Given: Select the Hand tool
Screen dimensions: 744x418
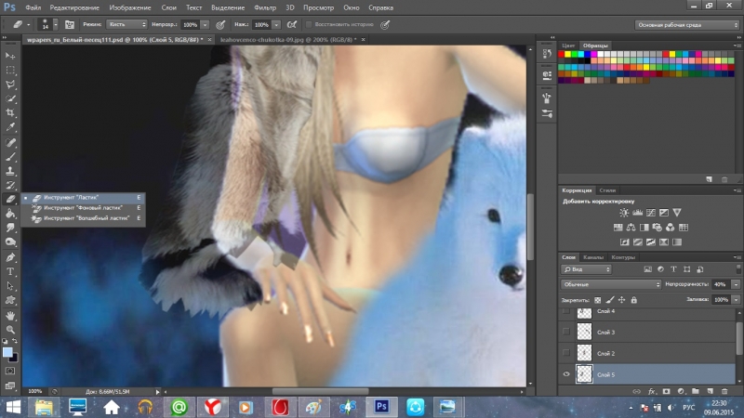Looking at the screenshot, I should pyautogui.click(x=10, y=316).
